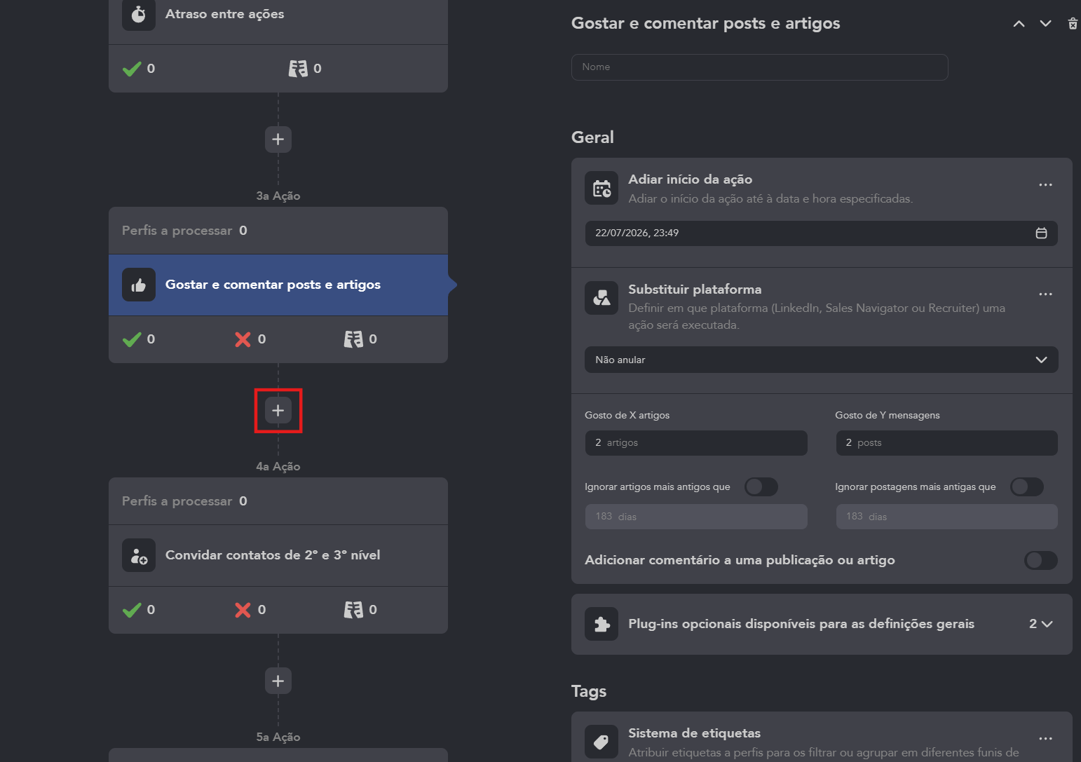Click red X failure icon under Gostar e comentar
Screen dimensions: 1081x762
coord(243,339)
